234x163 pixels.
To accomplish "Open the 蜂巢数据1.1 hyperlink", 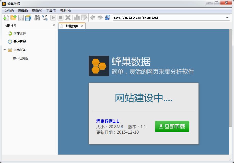I will [108, 121].
